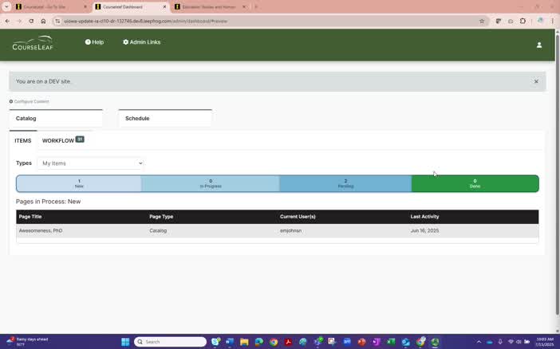This screenshot has height=349, width=560.
Task: Open browser extensions puzzle icon
Action: (x=523, y=21)
